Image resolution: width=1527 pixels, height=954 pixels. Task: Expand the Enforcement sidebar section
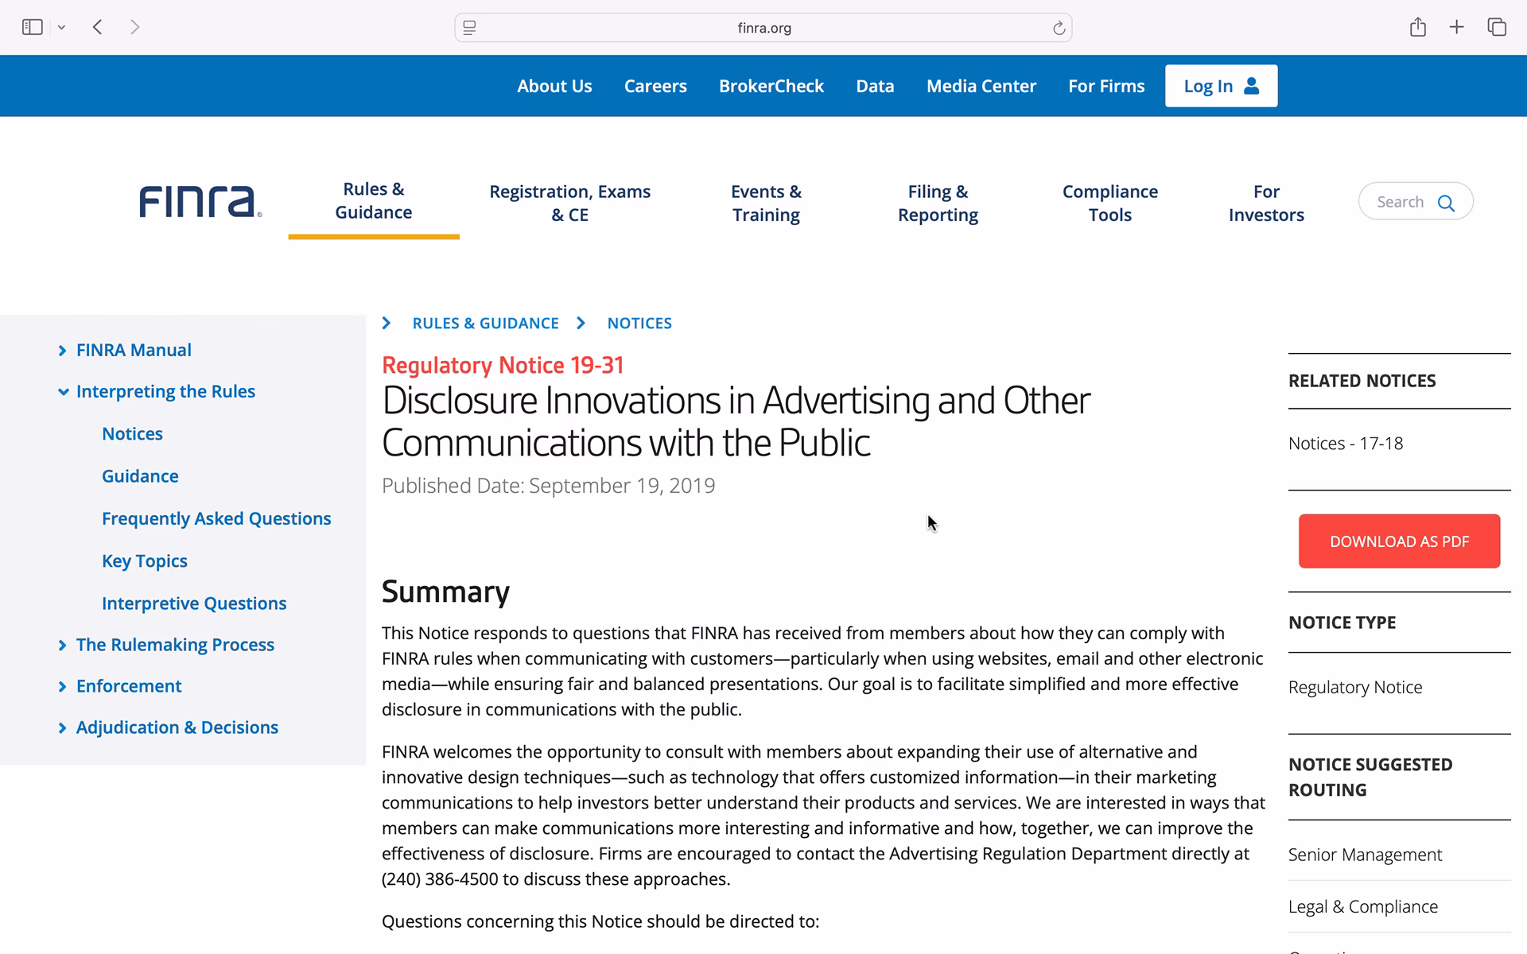coord(63,687)
